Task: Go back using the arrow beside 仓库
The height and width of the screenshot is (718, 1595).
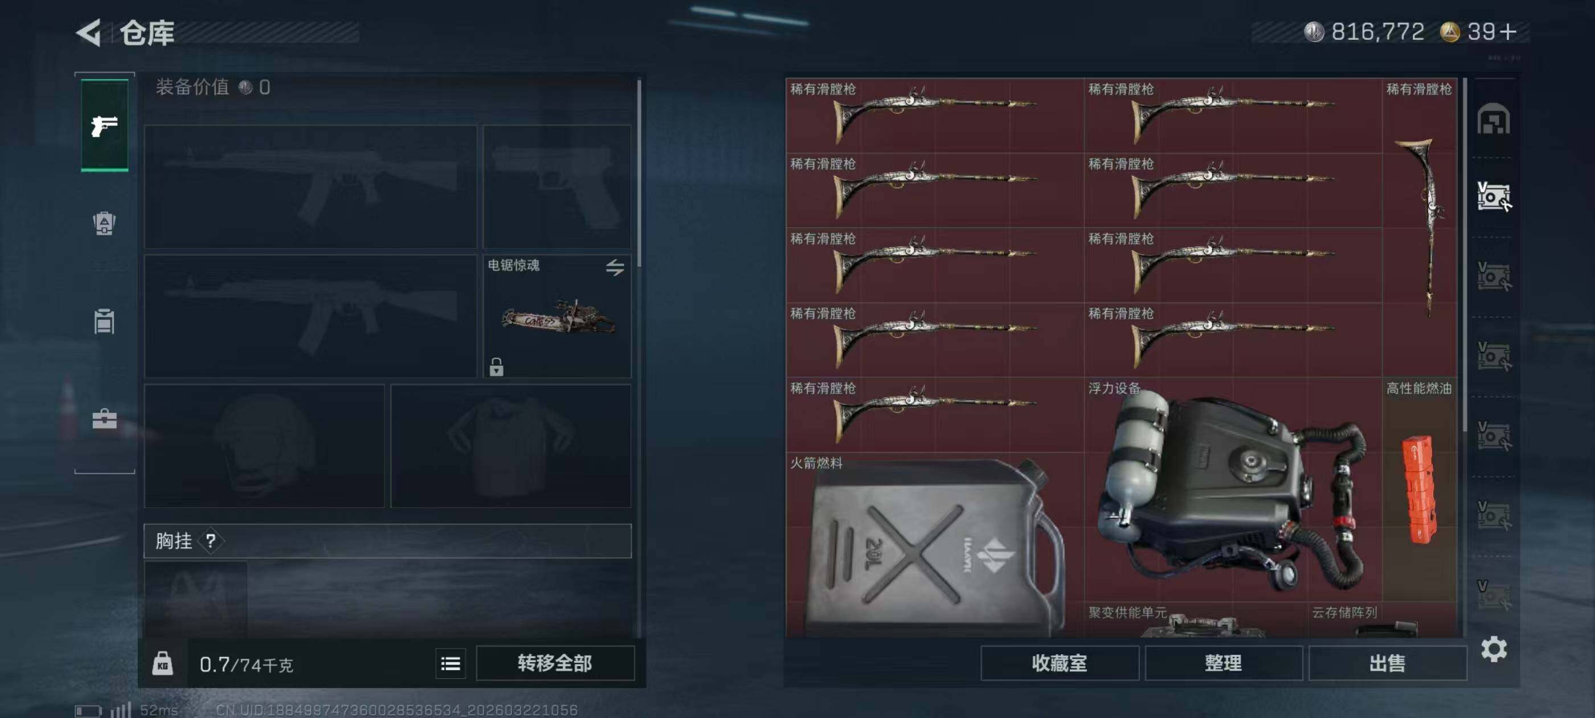Action: (x=89, y=33)
